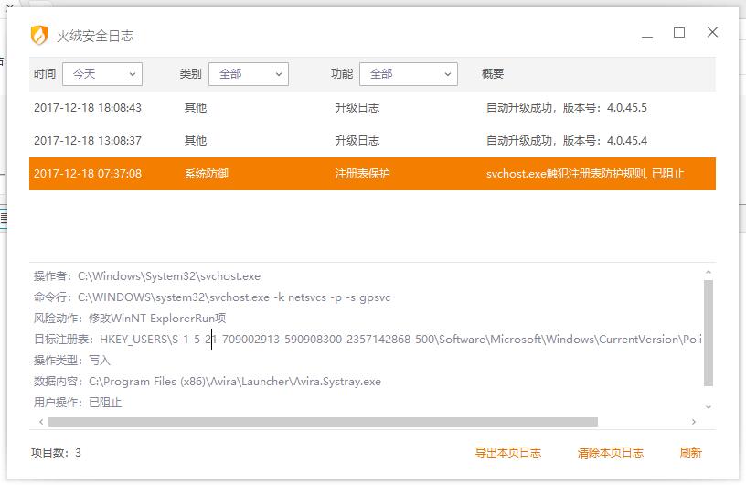Maximize the 火绒安全日志 window

pos(679,32)
